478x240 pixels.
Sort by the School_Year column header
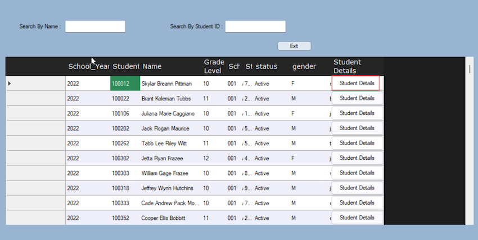88,66
